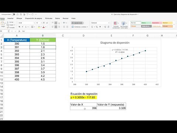Toggle underline S formatting

coord(26,27)
